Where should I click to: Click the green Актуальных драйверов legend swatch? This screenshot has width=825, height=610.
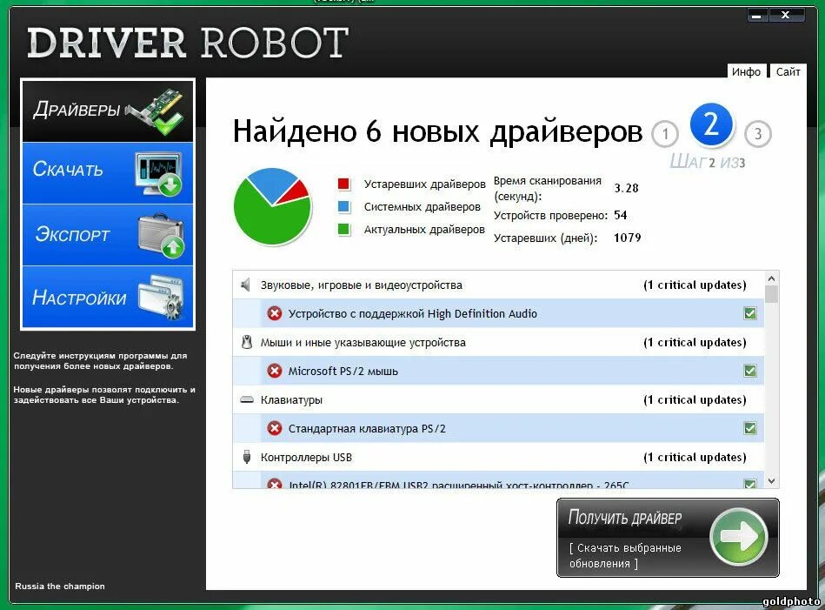(x=343, y=229)
